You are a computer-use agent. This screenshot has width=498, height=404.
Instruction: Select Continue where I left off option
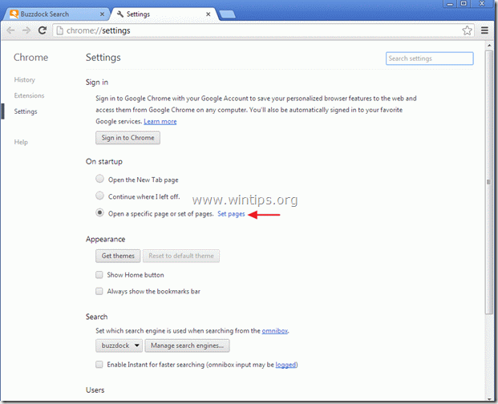99,196
